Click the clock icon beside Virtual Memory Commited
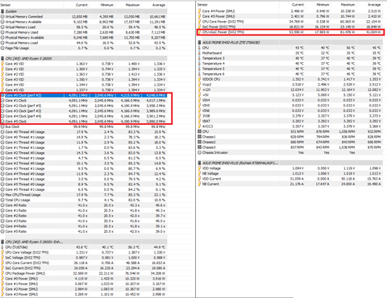The width and height of the screenshot is (387, 298). tap(2, 17)
